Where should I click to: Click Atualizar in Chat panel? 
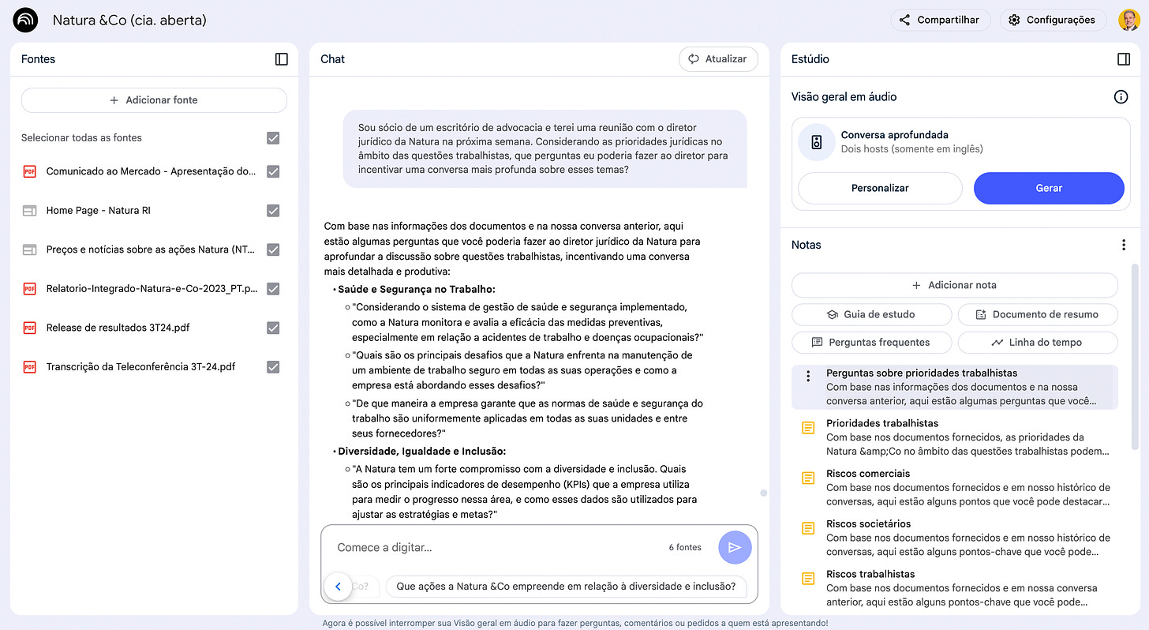coord(717,59)
